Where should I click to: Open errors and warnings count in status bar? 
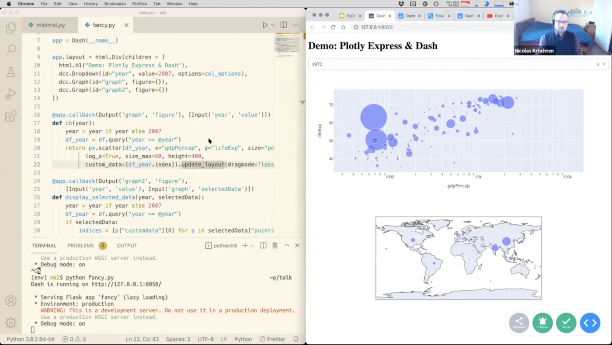pos(74,339)
